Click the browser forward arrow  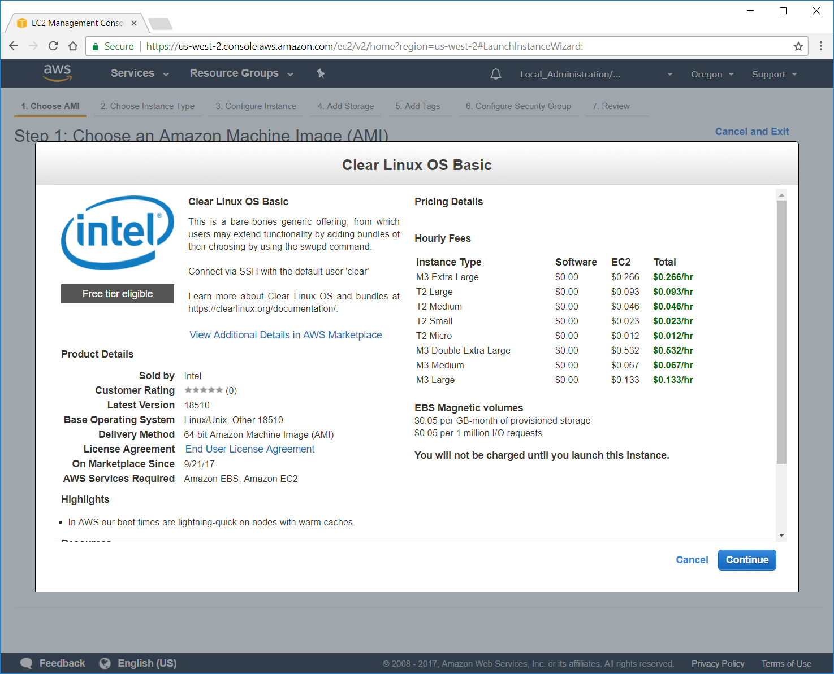pos(33,46)
